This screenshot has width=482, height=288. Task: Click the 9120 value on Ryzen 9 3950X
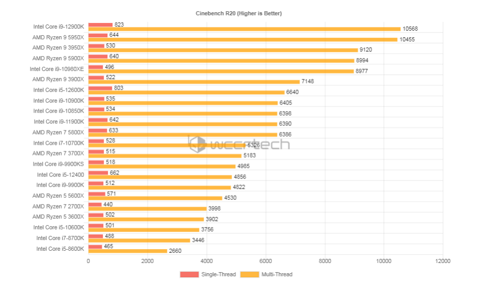(366, 50)
